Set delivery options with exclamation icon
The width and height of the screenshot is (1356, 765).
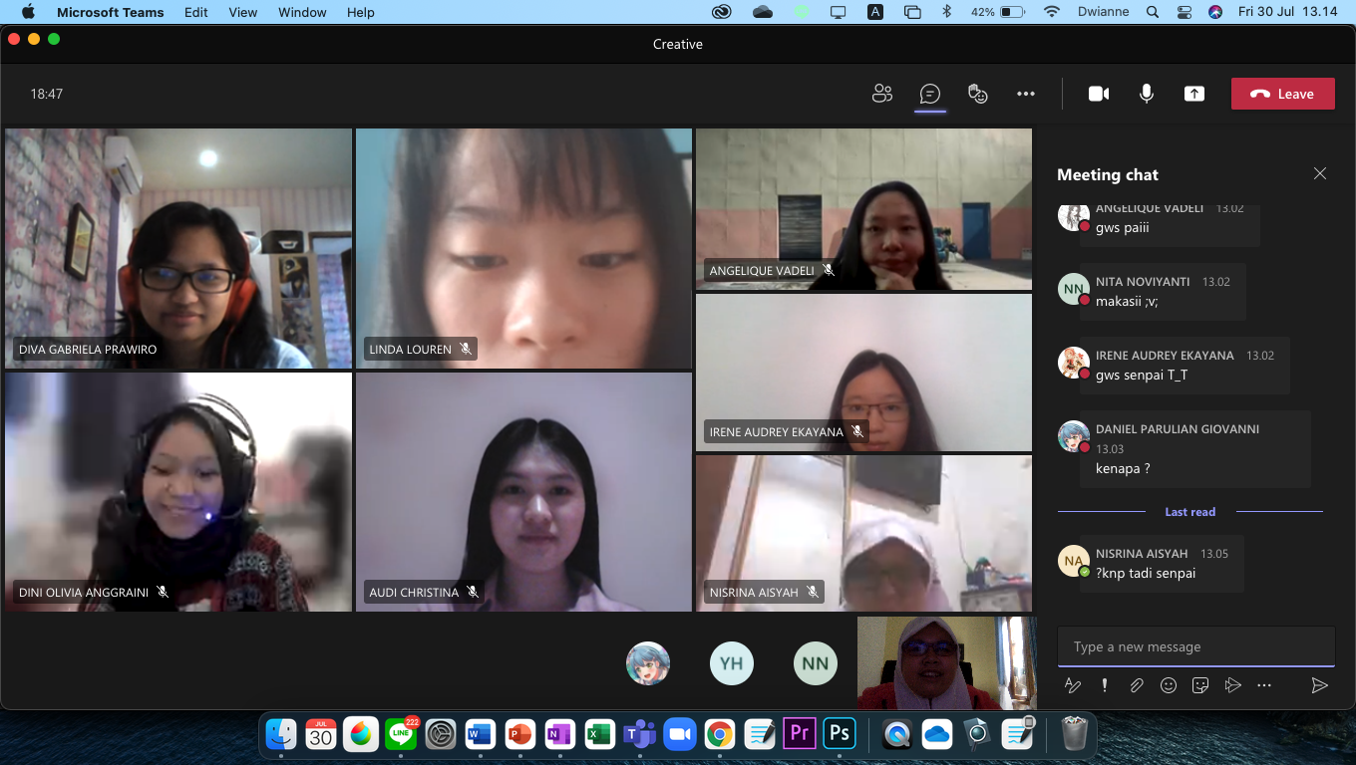1105,685
